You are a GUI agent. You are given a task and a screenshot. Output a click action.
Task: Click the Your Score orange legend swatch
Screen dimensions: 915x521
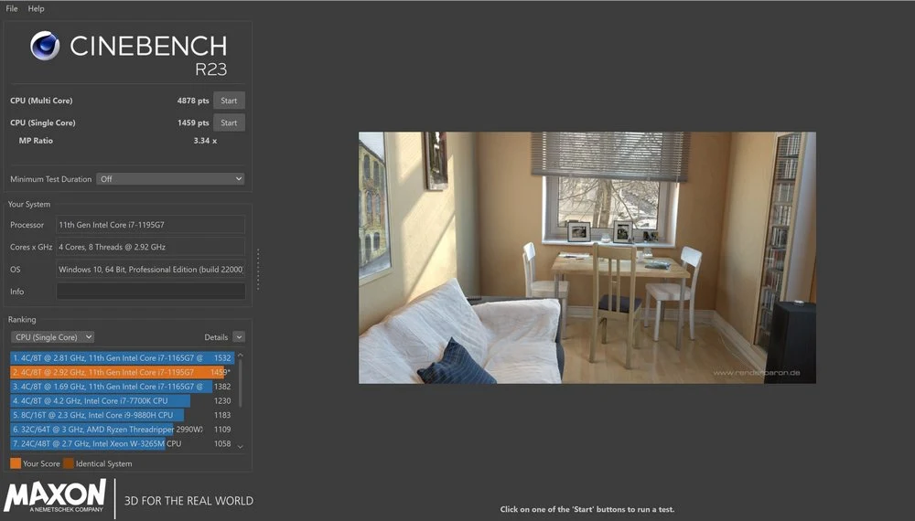tap(16, 464)
